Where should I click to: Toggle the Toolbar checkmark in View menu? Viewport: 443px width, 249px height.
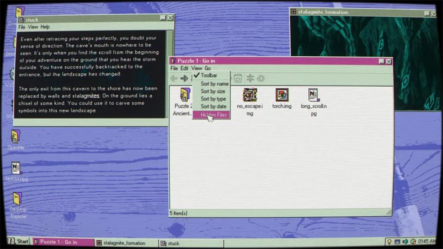point(211,75)
